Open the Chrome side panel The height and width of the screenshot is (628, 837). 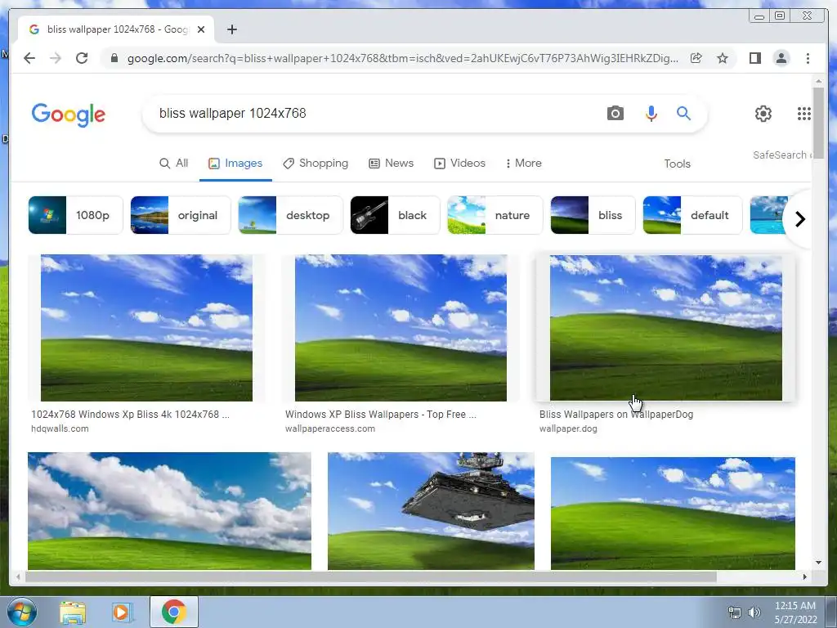754,58
